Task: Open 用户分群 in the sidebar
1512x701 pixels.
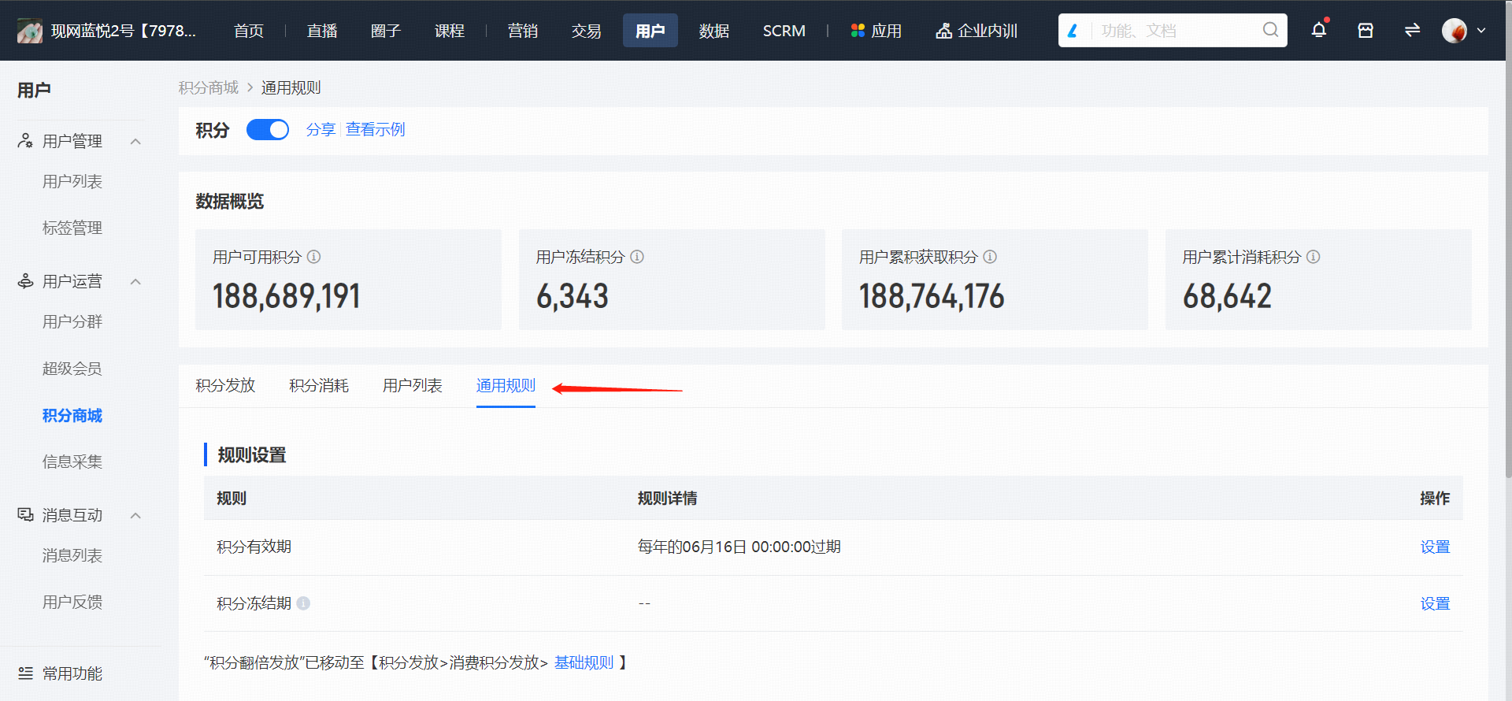Action: 72,321
